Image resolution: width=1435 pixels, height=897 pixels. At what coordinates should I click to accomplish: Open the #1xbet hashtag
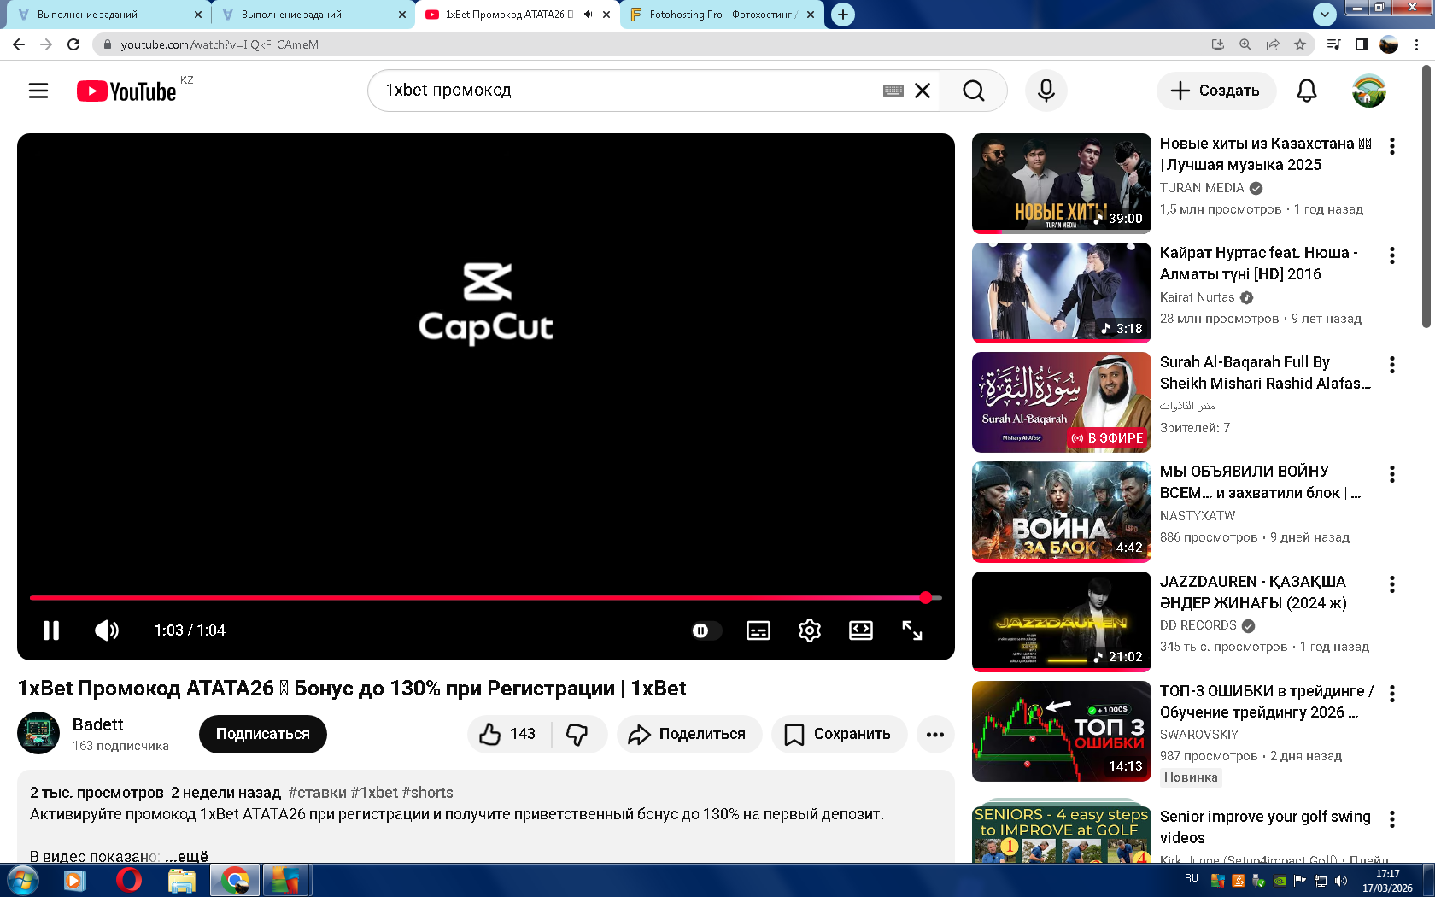[x=374, y=793]
